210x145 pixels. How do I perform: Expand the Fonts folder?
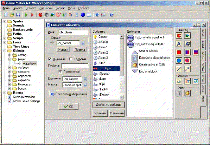[x=5, y=42]
